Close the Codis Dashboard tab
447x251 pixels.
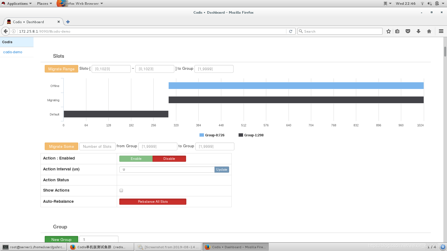[59, 22]
